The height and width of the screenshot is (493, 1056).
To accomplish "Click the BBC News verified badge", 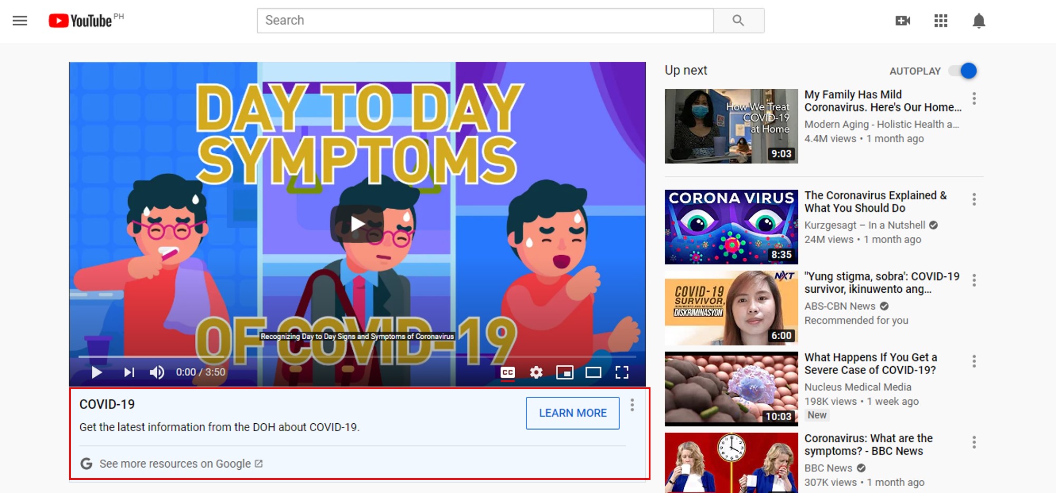I will [x=861, y=468].
